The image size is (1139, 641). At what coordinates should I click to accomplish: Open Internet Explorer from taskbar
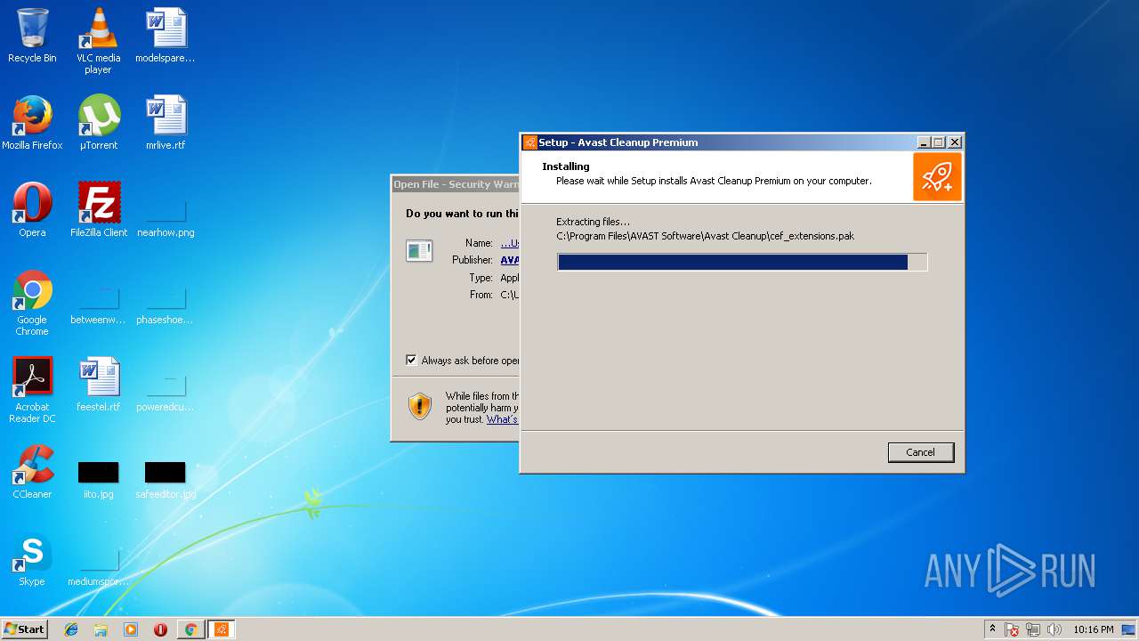pyautogui.click(x=71, y=629)
